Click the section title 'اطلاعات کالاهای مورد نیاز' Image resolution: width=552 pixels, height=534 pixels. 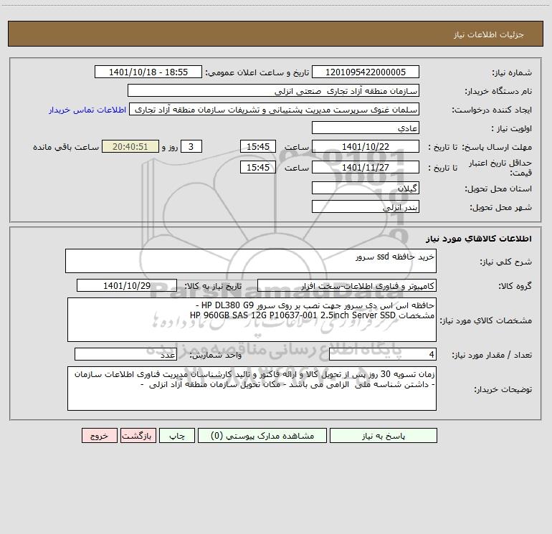[479, 239]
